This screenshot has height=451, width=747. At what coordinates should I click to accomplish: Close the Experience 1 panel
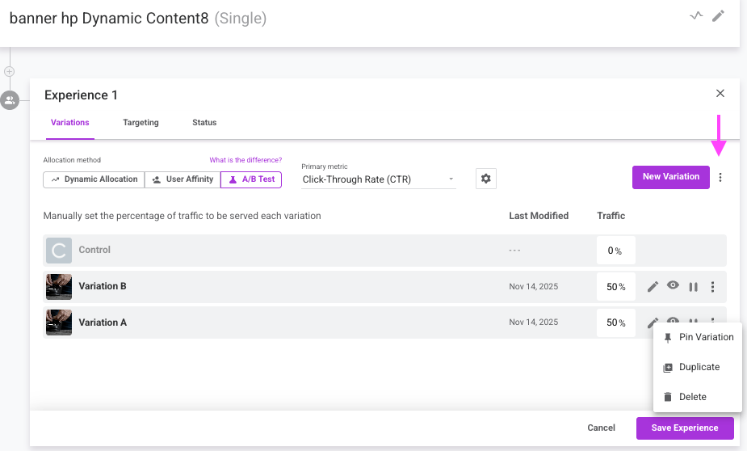click(x=720, y=94)
